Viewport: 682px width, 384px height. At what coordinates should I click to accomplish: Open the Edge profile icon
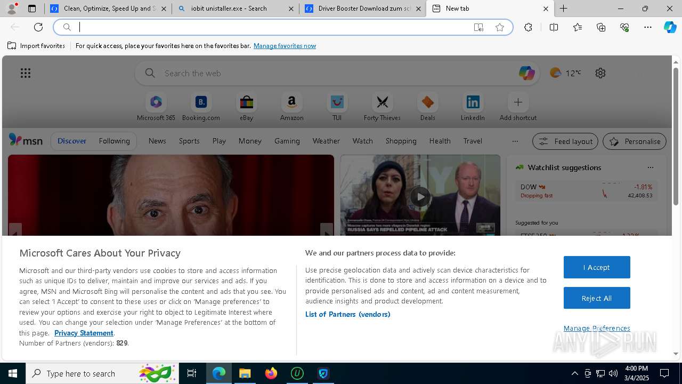pos(12,9)
